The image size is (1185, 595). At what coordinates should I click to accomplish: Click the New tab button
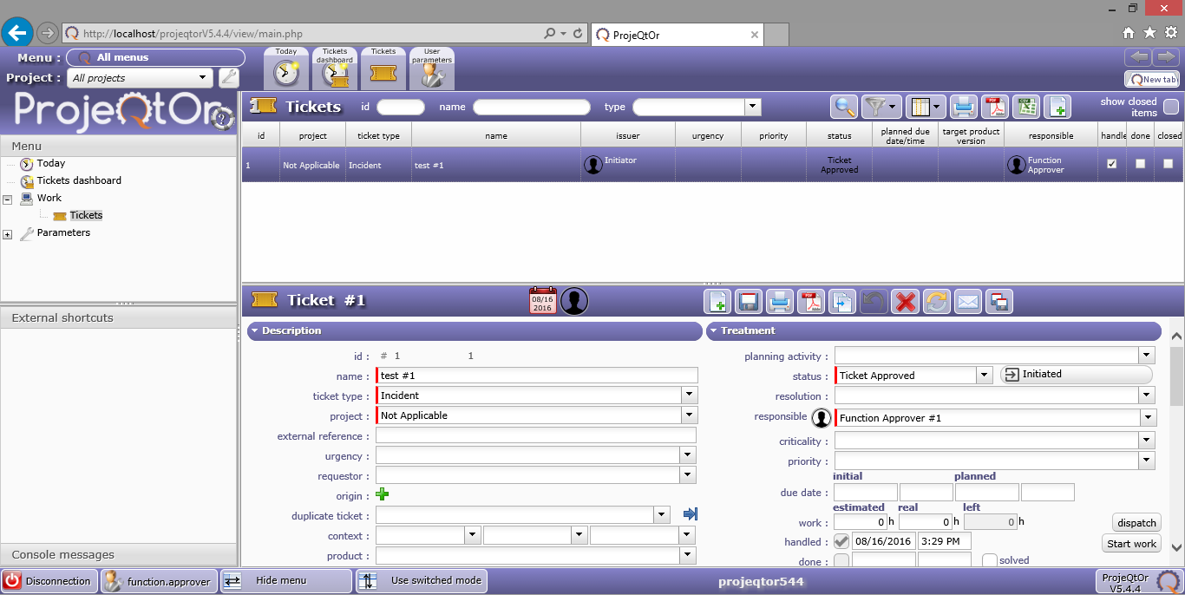click(1152, 79)
